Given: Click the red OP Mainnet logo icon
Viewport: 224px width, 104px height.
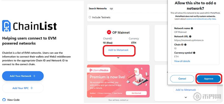Looking at the screenshot, I should [x=109, y=32].
